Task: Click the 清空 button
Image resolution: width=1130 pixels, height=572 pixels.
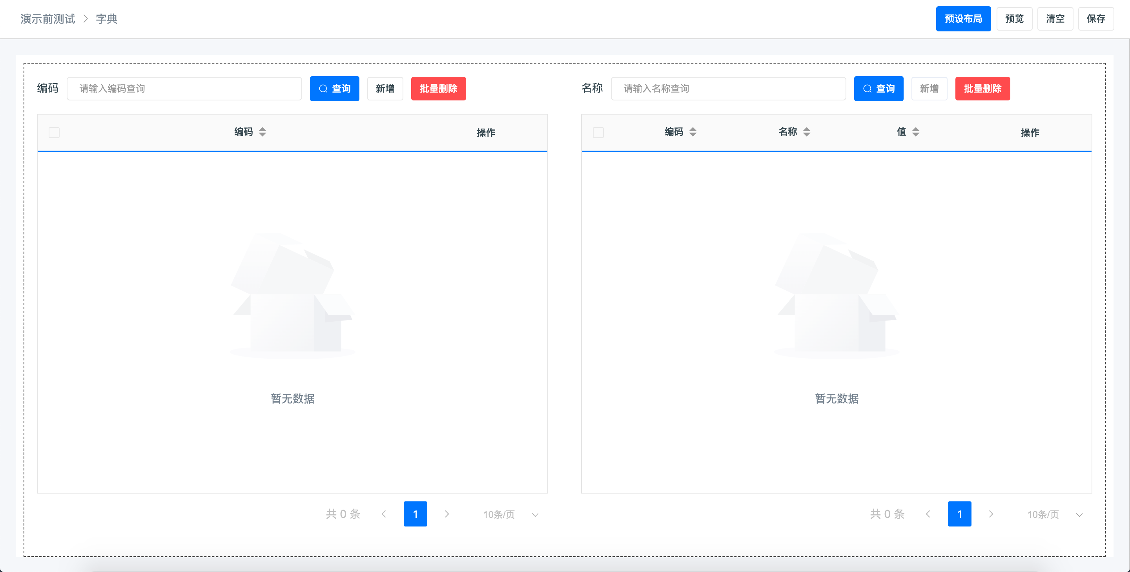Action: tap(1055, 19)
